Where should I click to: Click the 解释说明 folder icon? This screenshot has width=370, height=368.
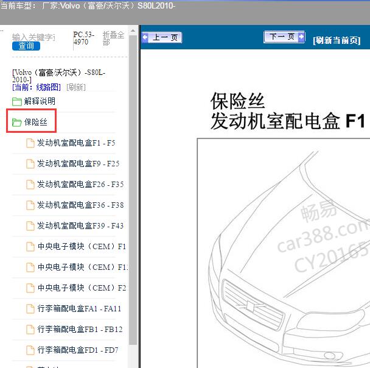[x=17, y=102]
